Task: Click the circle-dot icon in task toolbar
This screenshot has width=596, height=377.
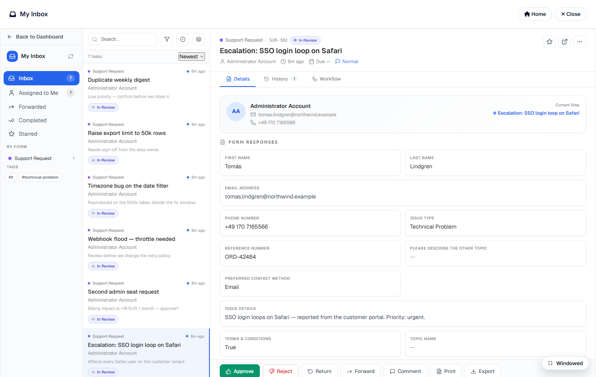Action: point(183,39)
